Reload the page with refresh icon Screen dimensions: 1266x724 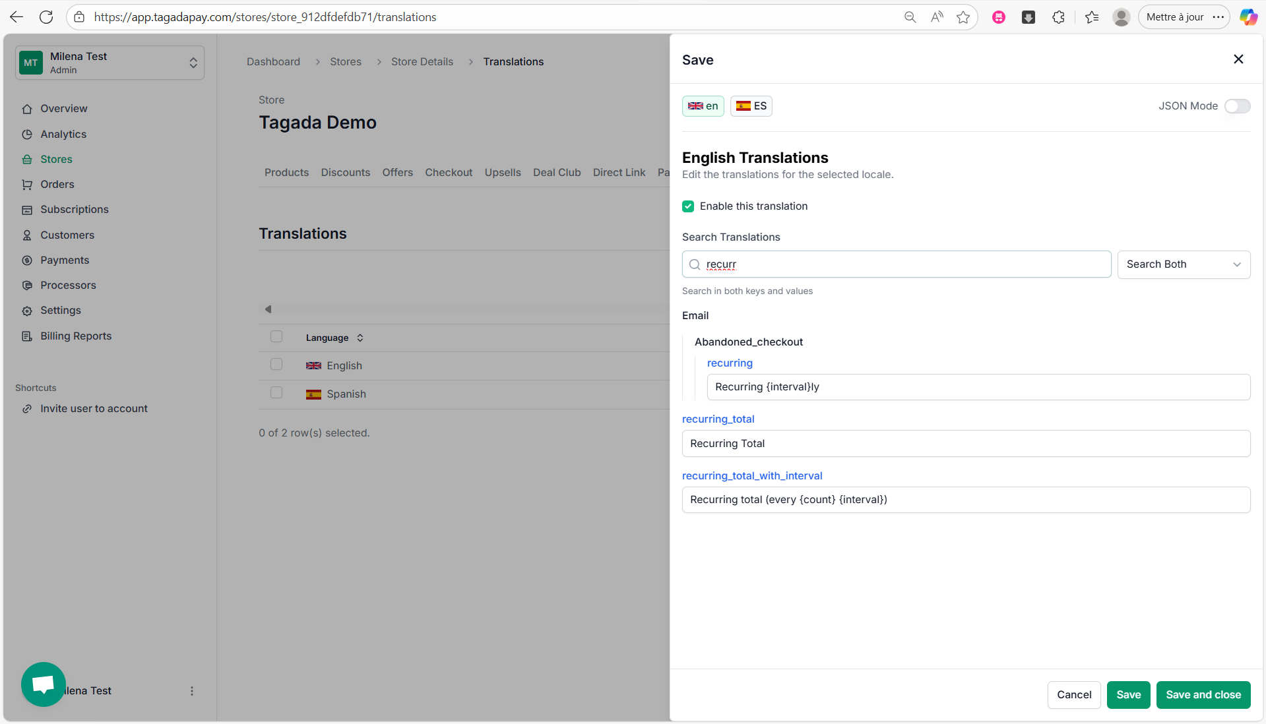coord(46,17)
